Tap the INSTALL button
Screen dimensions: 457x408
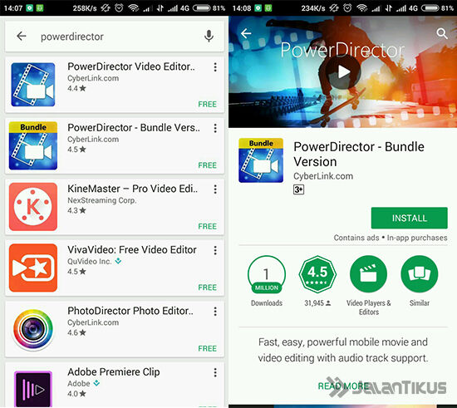[x=409, y=218]
